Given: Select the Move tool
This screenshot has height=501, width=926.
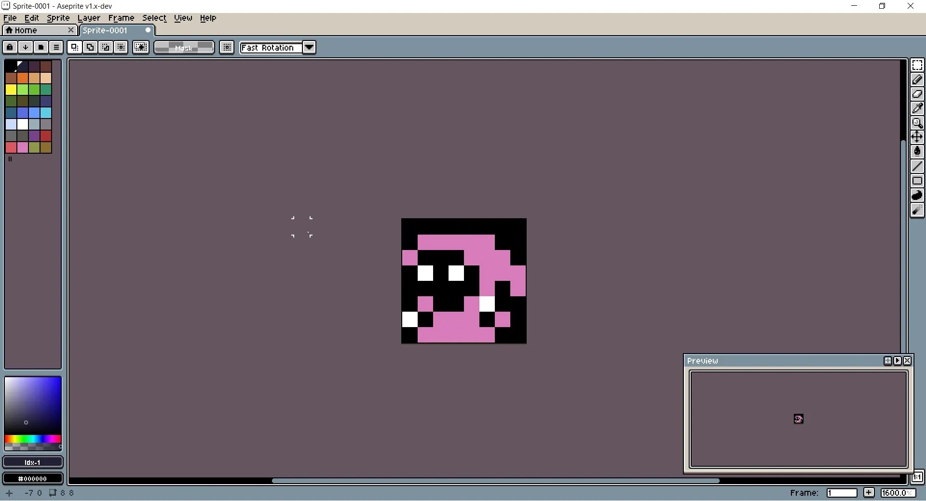Looking at the screenshot, I should click(x=917, y=137).
